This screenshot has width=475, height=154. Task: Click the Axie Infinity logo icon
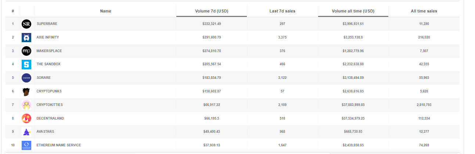pos(26,37)
